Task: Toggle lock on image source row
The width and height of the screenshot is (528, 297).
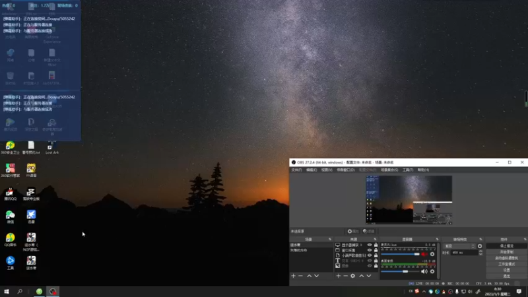Action: click(x=376, y=266)
